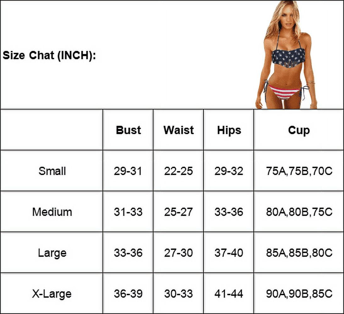Click the Hips column header
The width and height of the screenshot is (344, 314).
[229, 130]
